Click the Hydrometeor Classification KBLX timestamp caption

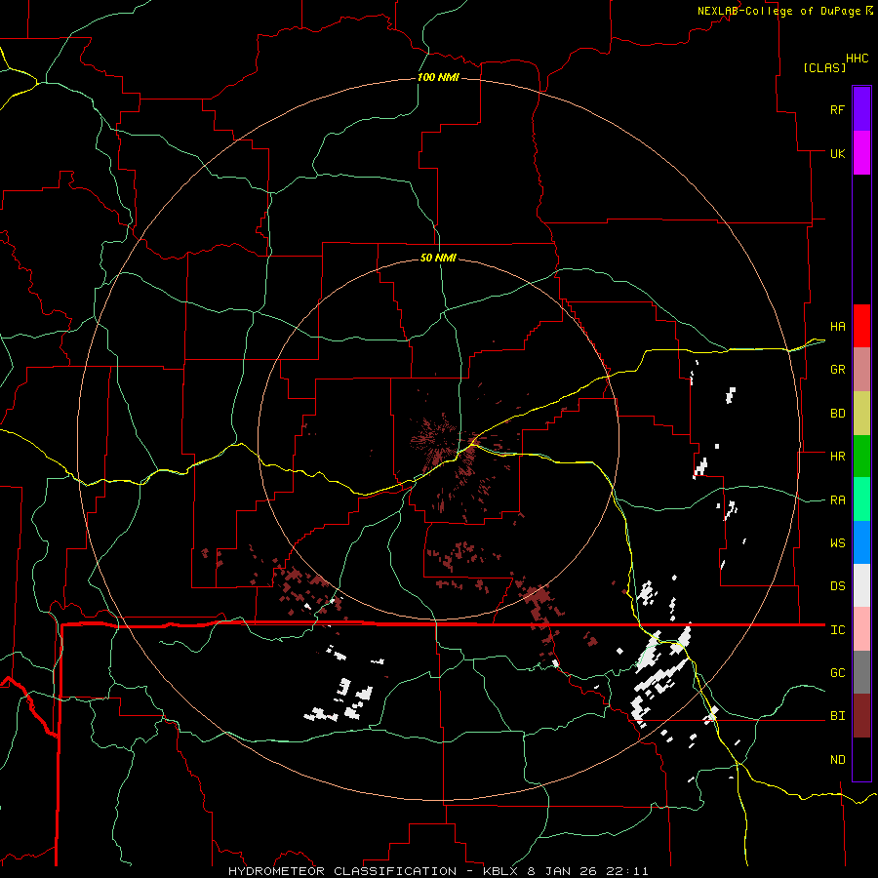point(438,871)
